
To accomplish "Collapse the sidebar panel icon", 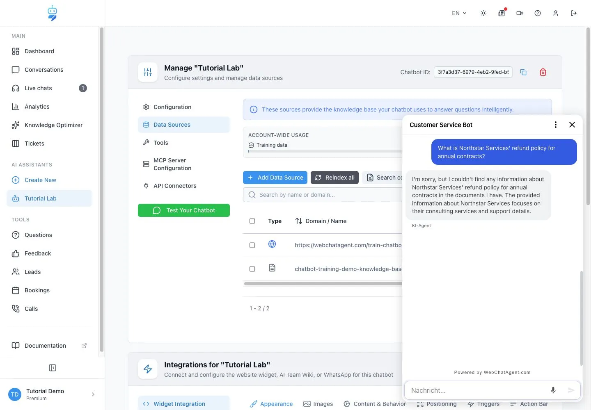I will (53, 368).
